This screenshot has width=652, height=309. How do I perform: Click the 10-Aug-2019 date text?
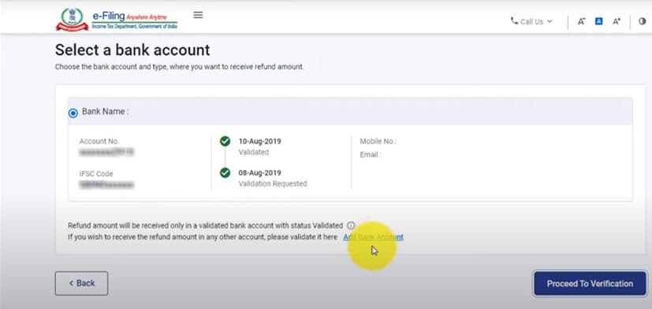click(x=259, y=142)
